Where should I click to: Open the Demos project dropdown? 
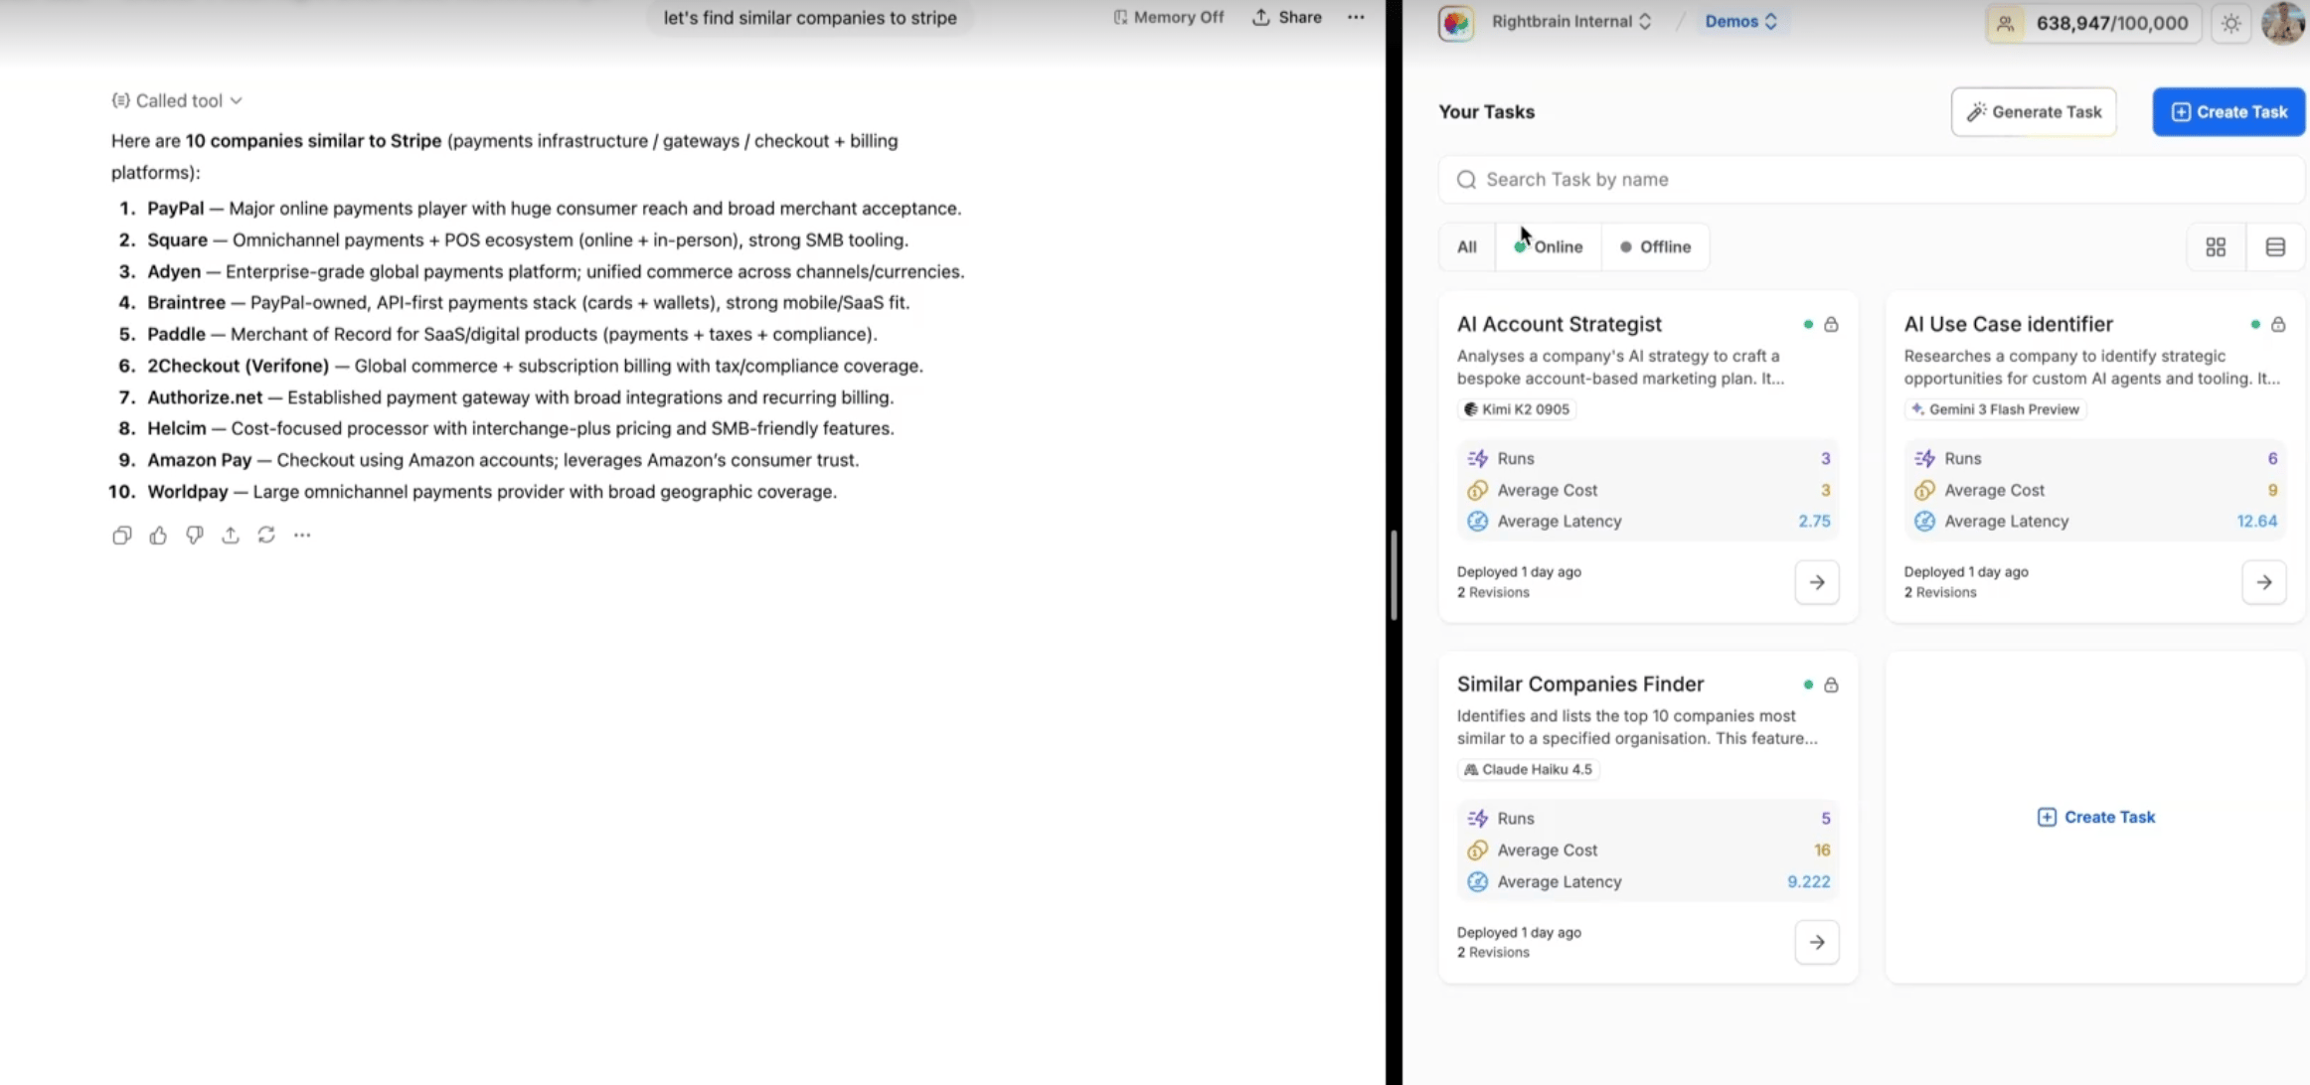[x=1740, y=22]
